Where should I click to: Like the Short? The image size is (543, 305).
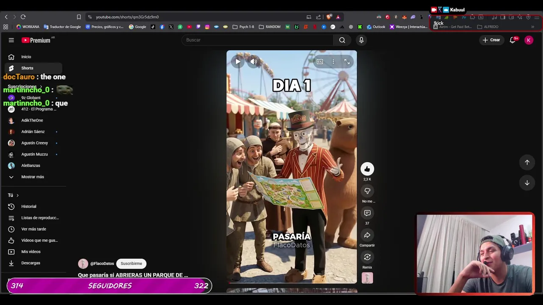367,169
